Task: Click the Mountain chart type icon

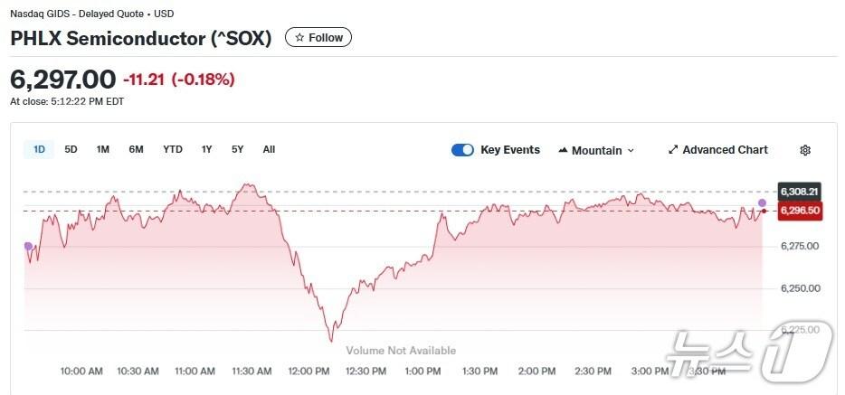Action: [563, 150]
